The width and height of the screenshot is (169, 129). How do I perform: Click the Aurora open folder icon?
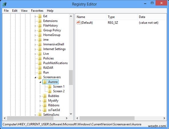pos(45,82)
